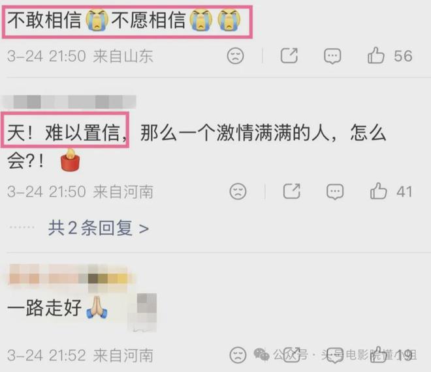Like the comment with 56 likes
This screenshot has width=431, height=372.
click(x=375, y=55)
